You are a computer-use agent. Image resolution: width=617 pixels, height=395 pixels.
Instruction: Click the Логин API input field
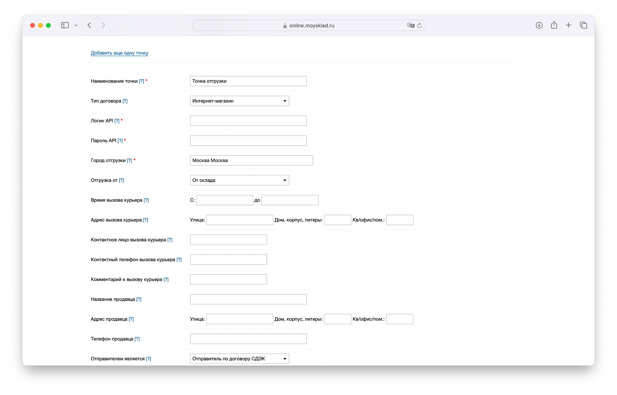pyautogui.click(x=248, y=121)
